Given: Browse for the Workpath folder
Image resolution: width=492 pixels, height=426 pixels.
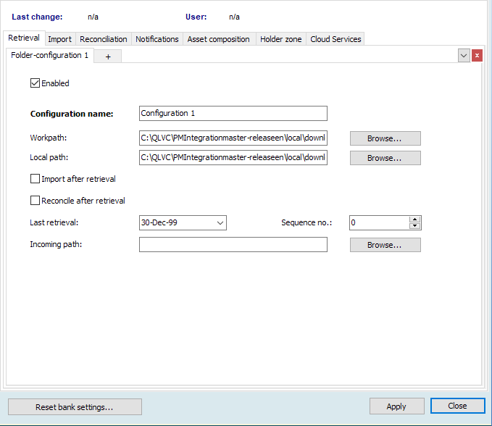Looking at the screenshot, I should point(385,138).
